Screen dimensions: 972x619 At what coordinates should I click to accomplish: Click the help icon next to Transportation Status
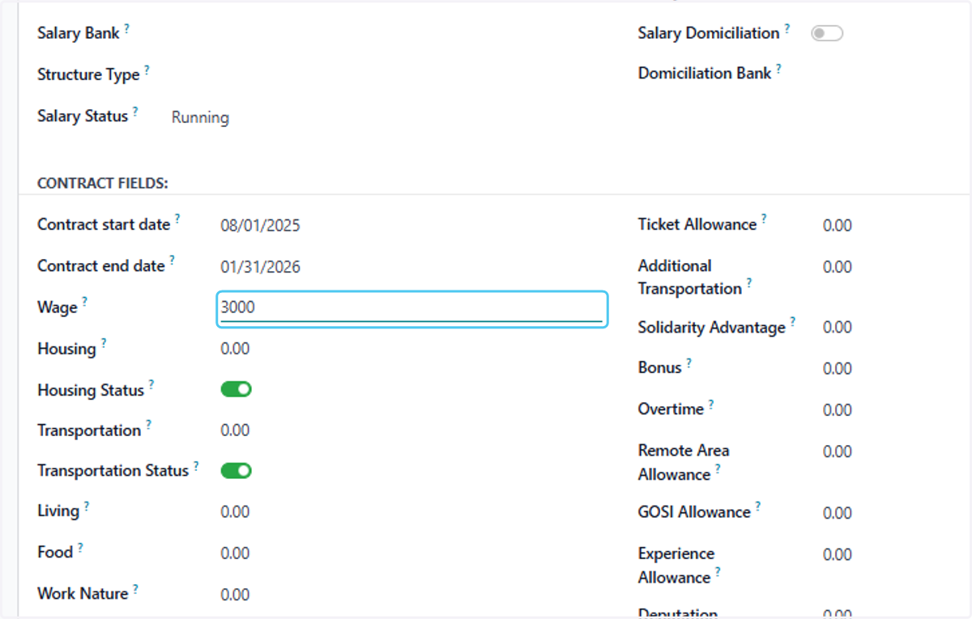196,466
